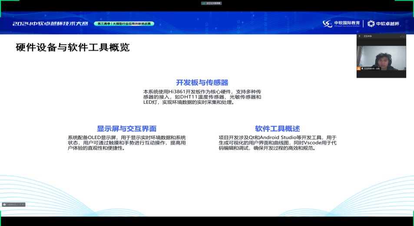The image size is (414, 226).
Task: Click the layout switch icon in video panel header
Action: [x=403, y=37]
